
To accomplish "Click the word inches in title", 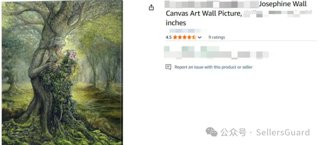I will tap(176, 23).
